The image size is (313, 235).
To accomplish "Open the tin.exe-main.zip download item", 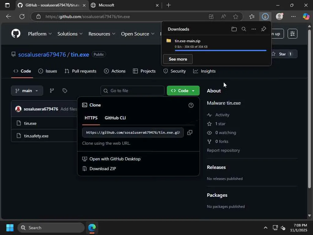I will [x=216, y=45].
